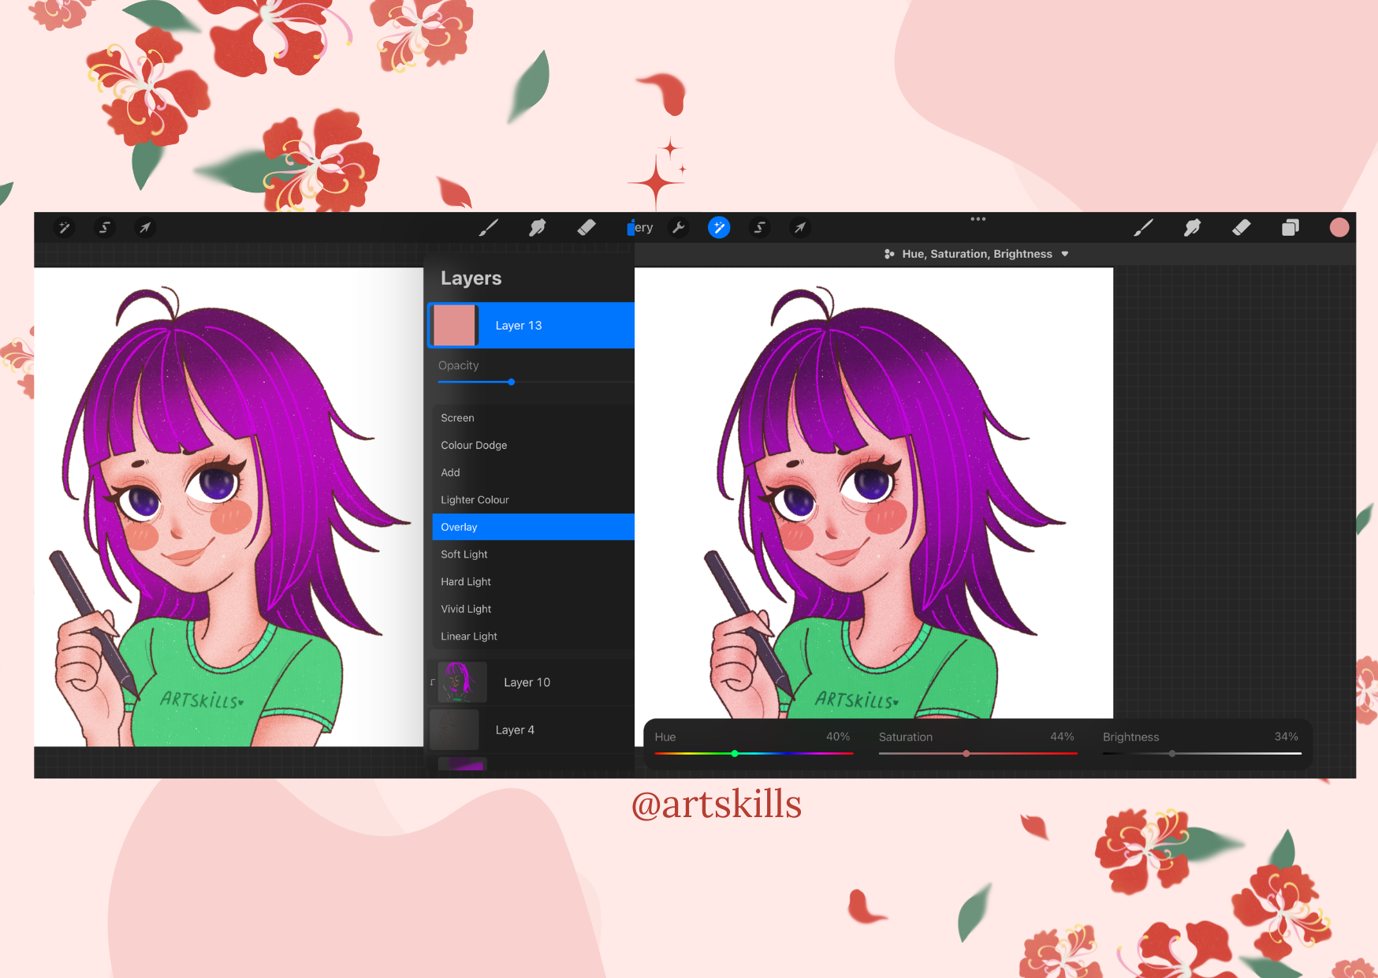Screen dimensions: 1378x978
Task: Click the 40% Hue value
Action: point(838,737)
